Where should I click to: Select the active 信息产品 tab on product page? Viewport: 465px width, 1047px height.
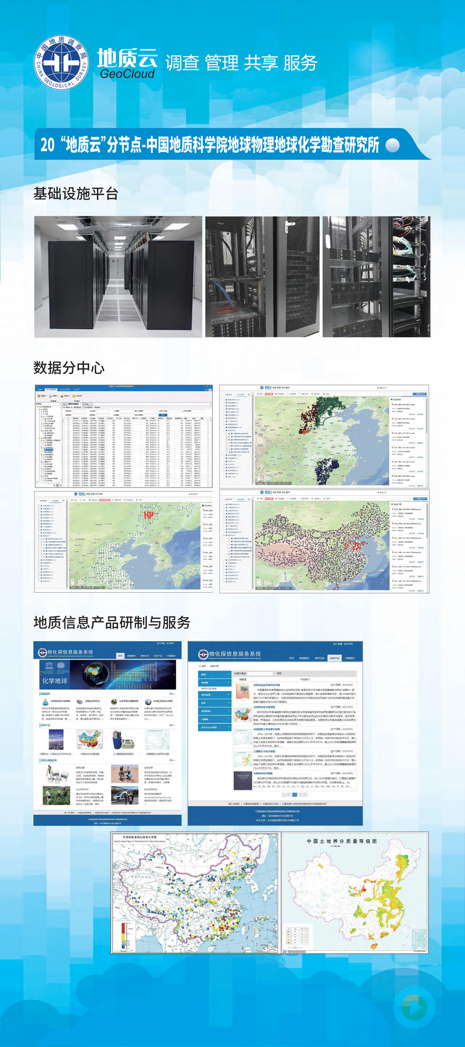(334, 658)
